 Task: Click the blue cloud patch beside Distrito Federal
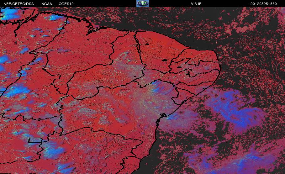point(54,150)
